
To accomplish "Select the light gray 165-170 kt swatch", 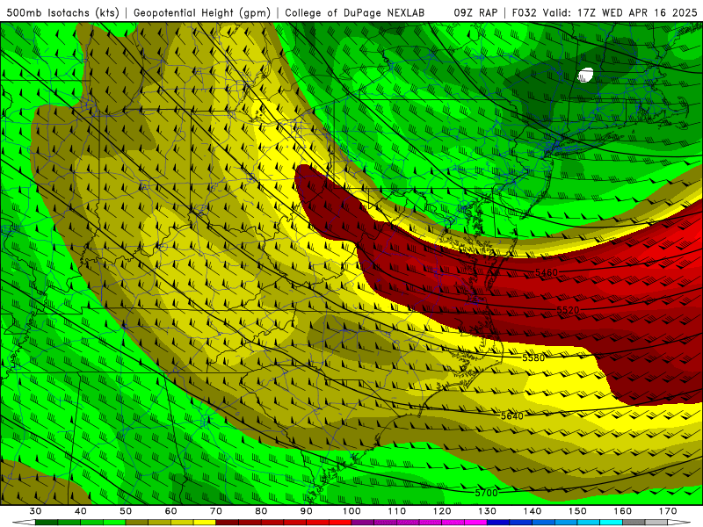I will [656, 523].
